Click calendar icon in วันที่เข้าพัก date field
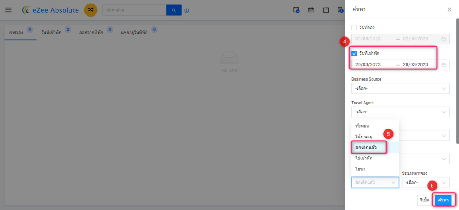Image resolution: width=459 pixels, height=210 pixels. [443, 65]
